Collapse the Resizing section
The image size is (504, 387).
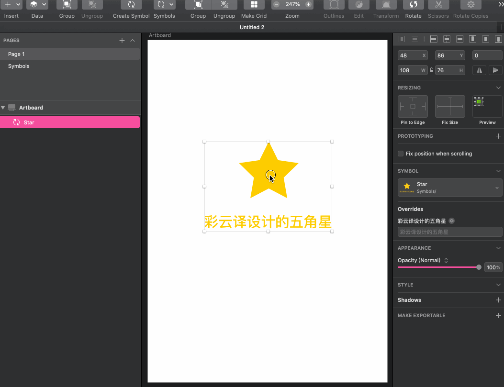tap(498, 88)
